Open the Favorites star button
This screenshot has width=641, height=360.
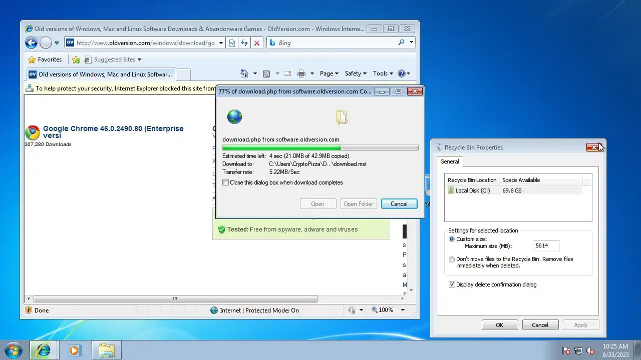tap(45, 59)
